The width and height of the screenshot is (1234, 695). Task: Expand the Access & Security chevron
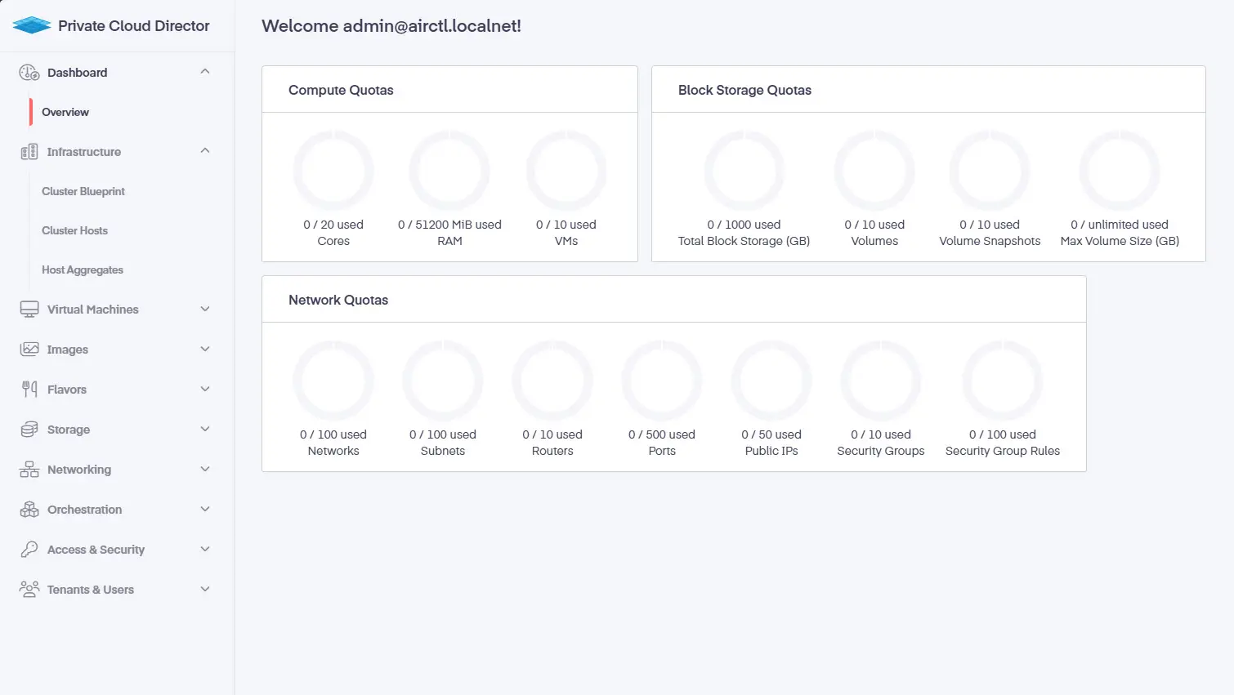click(205, 549)
